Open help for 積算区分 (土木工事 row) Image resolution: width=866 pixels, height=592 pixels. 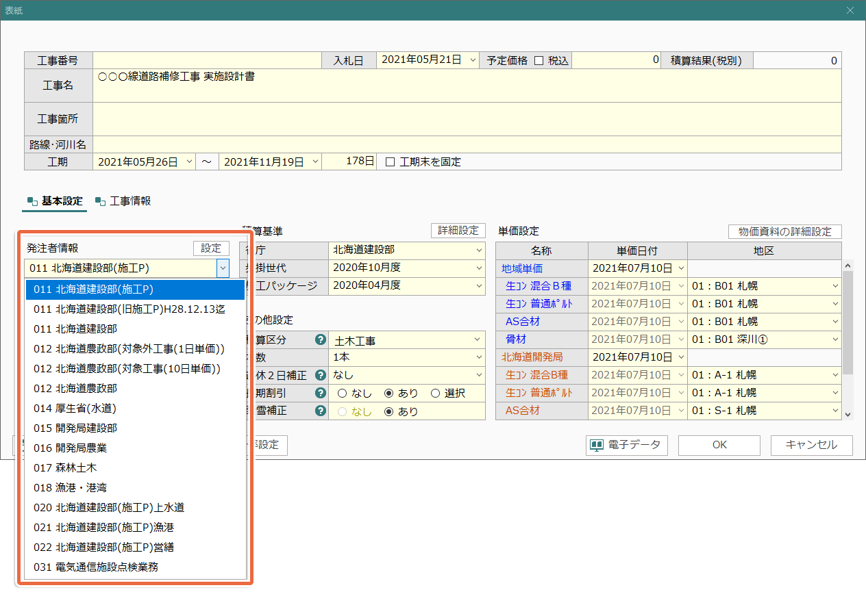(x=319, y=339)
